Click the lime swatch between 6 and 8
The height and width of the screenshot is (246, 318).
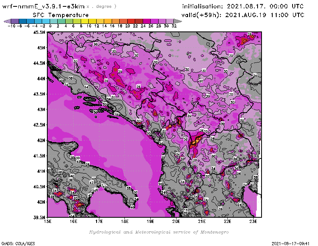tap(77, 21)
